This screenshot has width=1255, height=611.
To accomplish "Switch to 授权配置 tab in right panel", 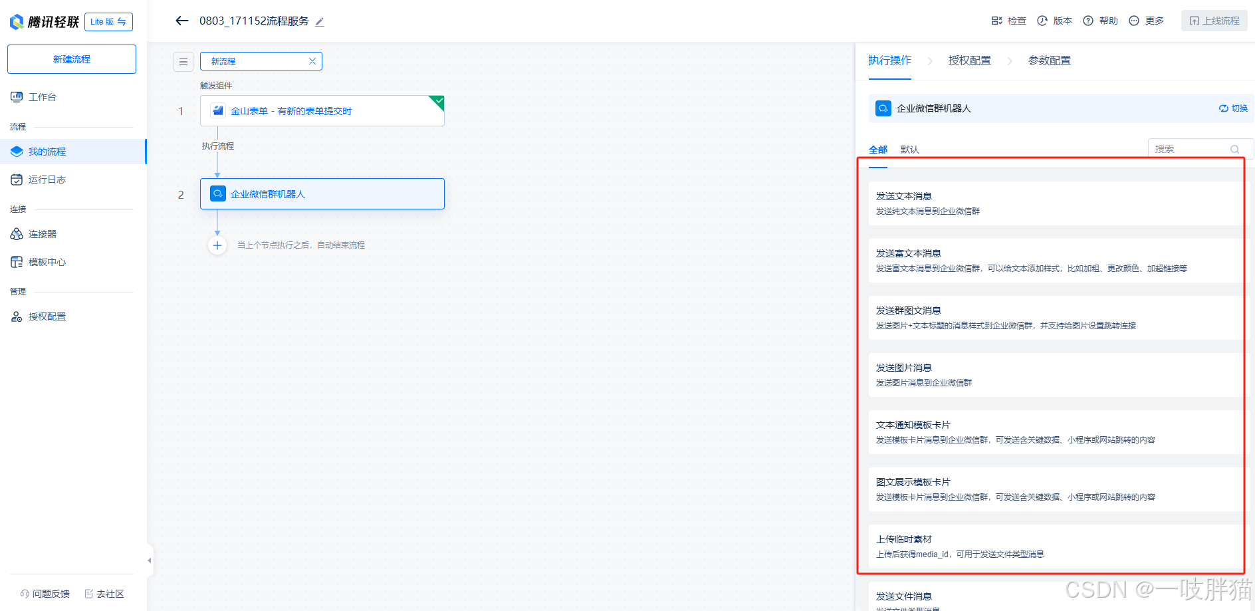I will [x=969, y=61].
